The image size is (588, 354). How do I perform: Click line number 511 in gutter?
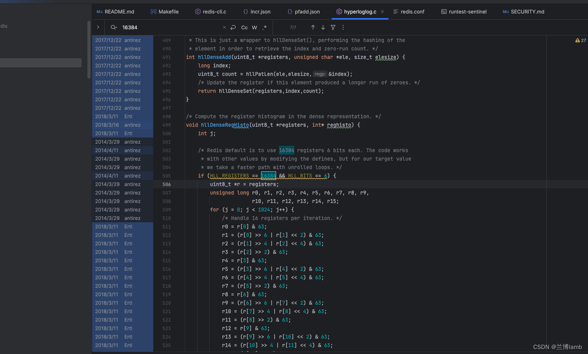click(x=166, y=226)
